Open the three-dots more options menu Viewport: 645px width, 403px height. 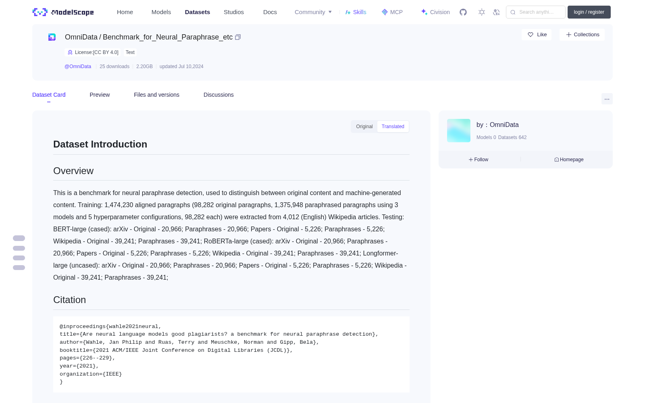(607, 99)
